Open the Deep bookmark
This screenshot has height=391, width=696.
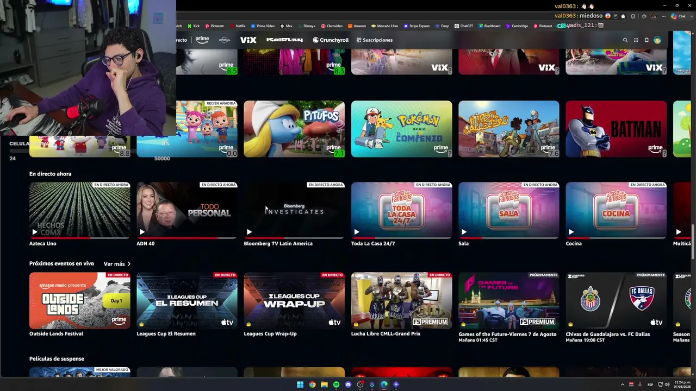click(x=442, y=26)
